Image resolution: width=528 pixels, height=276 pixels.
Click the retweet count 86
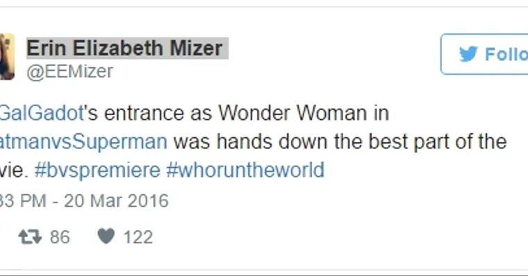pyautogui.click(x=60, y=237)
